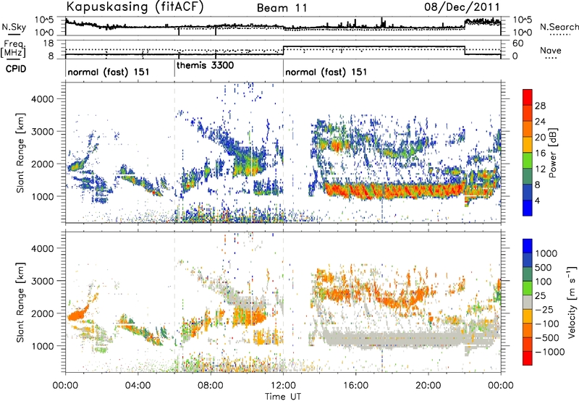Click the 'normal (fast) 151' label after 12:00
This screenshot has height=401, width=579.
(x=326, y=72)
